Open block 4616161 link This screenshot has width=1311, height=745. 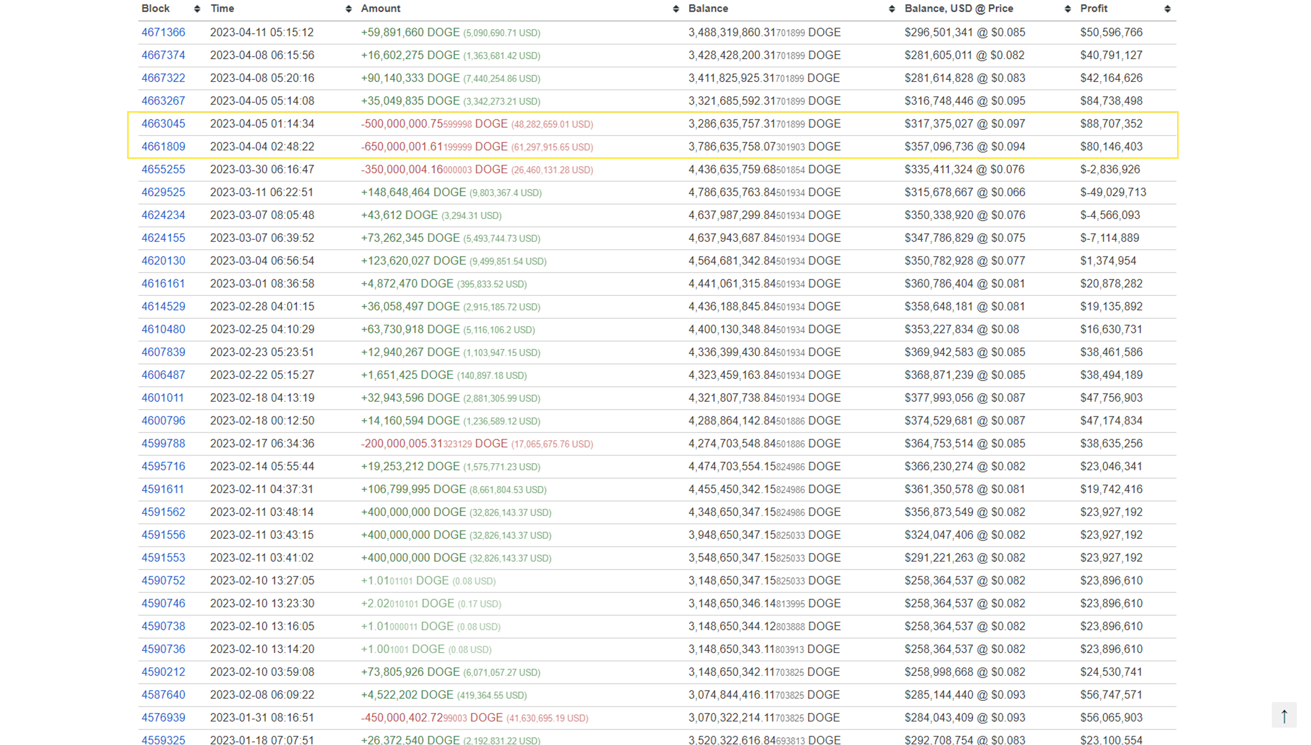click(163, 283)
